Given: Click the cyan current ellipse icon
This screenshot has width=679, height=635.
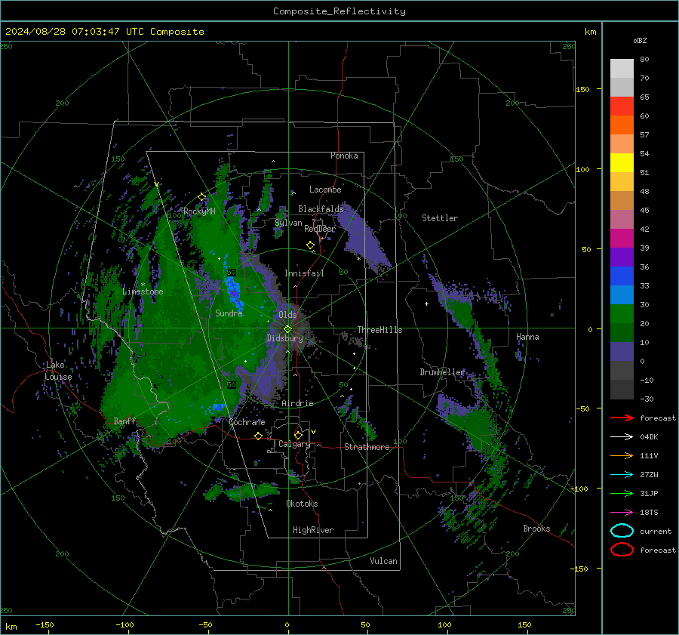Looking at the screenshot, I should click(x=622, y=531).
